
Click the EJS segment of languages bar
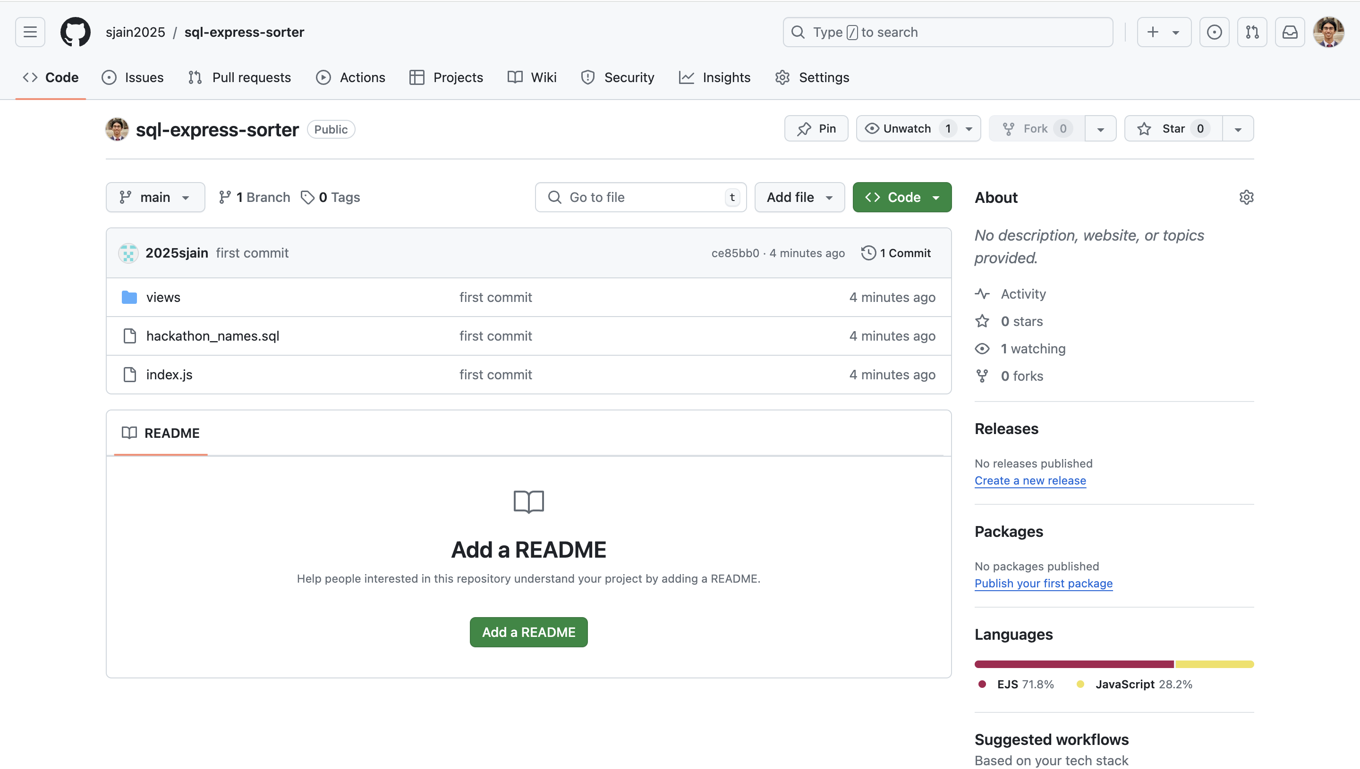click(1073, 664)
